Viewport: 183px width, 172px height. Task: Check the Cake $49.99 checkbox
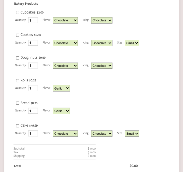tap(18, 126)
